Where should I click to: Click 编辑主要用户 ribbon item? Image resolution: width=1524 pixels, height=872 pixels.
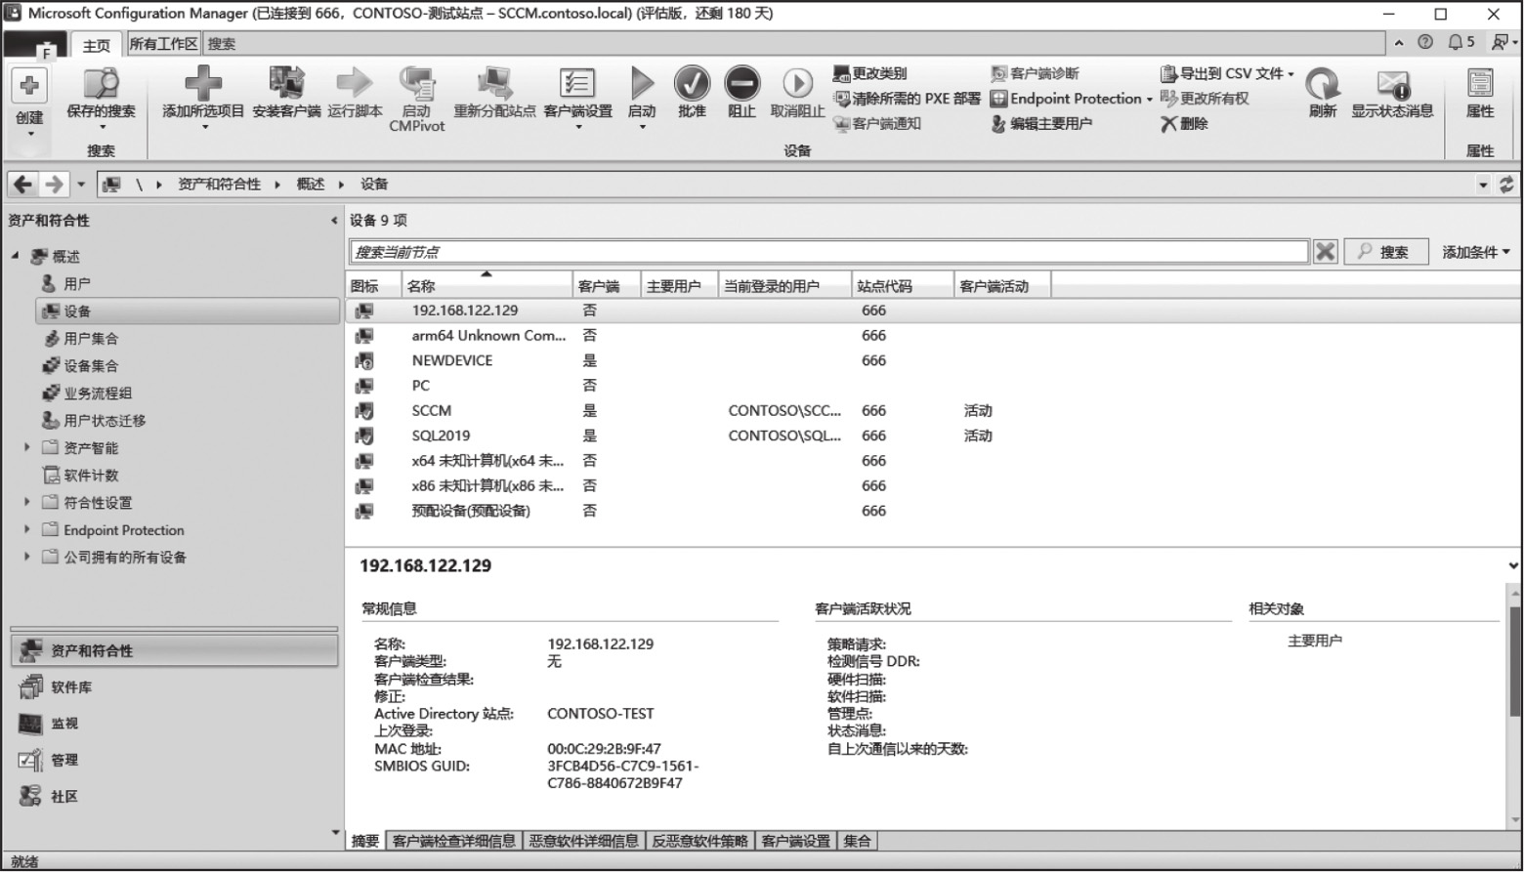pos(1041,124)
